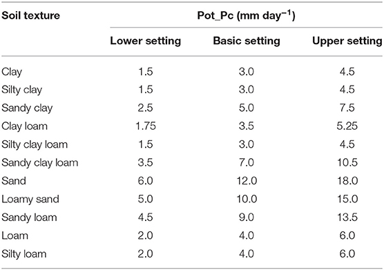Select the Silty clay row label
The image size is (384, 270).
click(22, 90)
